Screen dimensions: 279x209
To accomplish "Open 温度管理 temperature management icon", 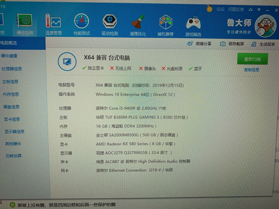I will point(53,21).
